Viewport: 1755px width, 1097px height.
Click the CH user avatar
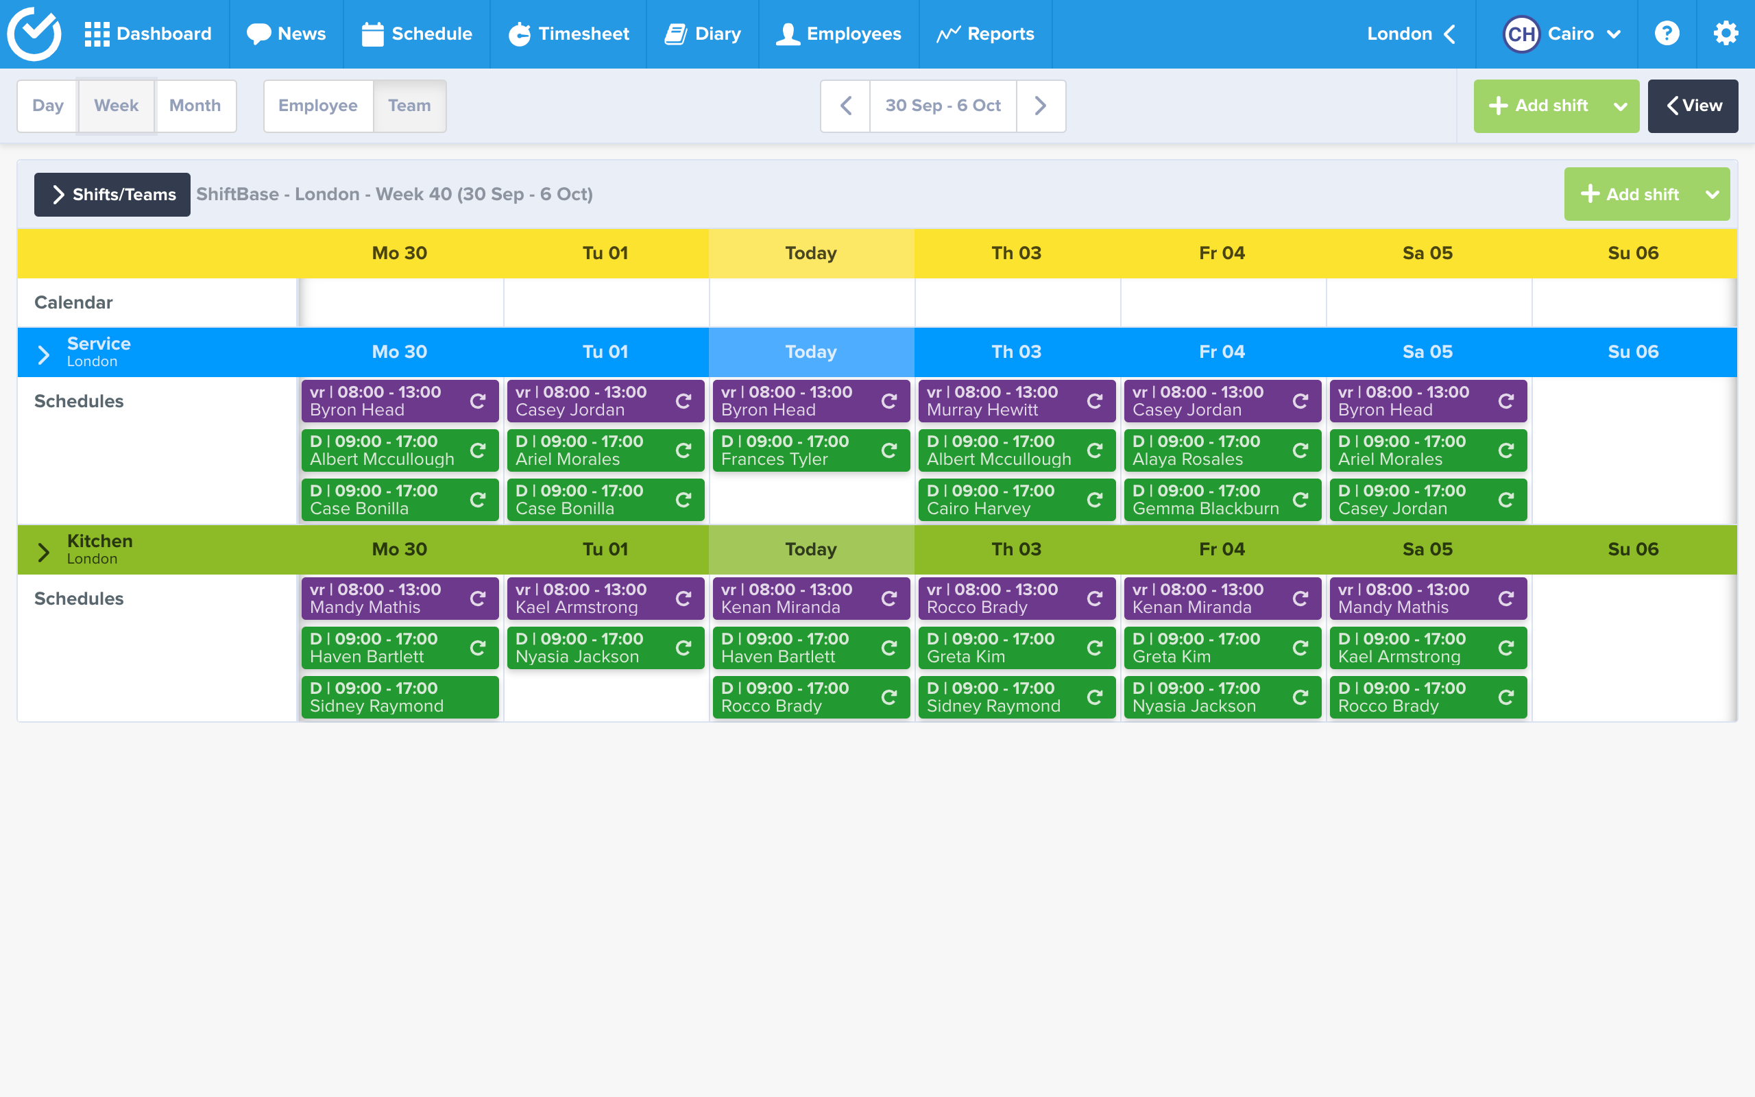(x=1521, y=34)
